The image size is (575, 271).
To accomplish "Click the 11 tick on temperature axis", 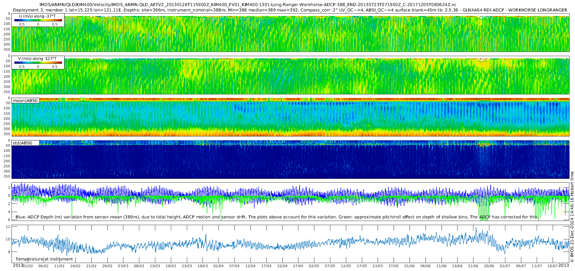I will coord(8,227).
